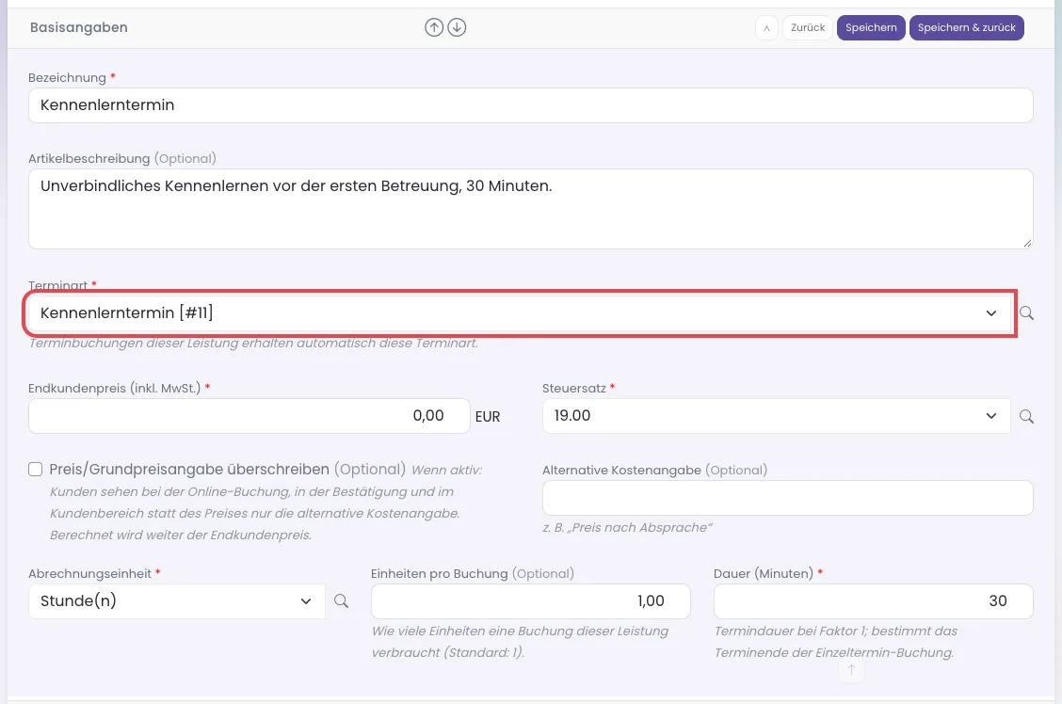The height and width of the screenshot is (704, 1062).
Task: Move section up with the up-arrow icon
Action: tap(434, 27)
